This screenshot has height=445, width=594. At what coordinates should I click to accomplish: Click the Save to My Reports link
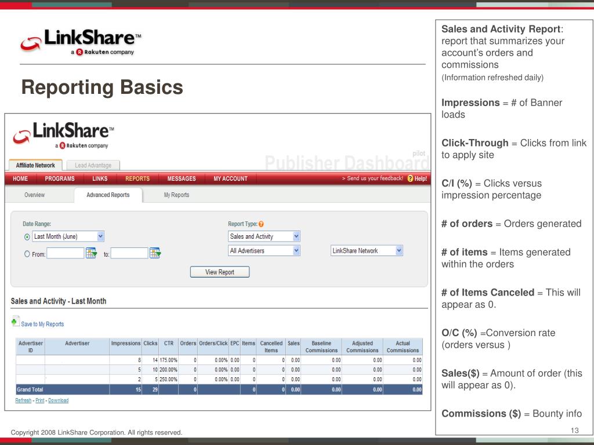(x=42, y=324)
